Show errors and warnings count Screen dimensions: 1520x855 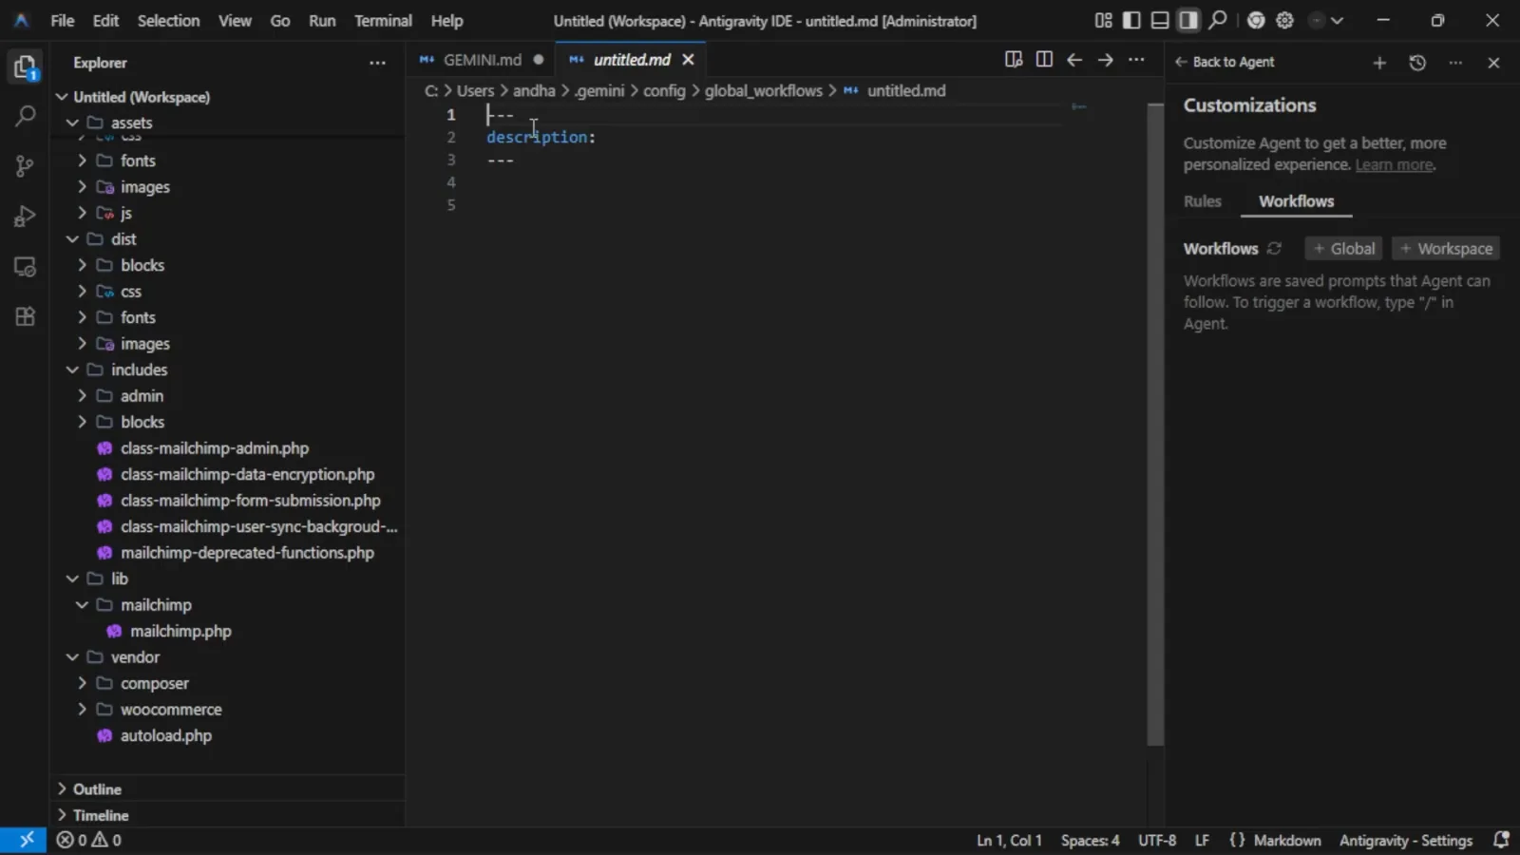click(x=89, y=840)
